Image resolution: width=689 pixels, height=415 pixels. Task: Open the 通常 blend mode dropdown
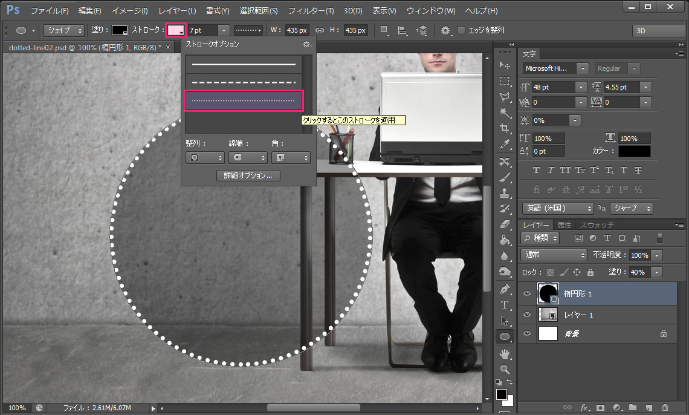[x=554, y=255]
